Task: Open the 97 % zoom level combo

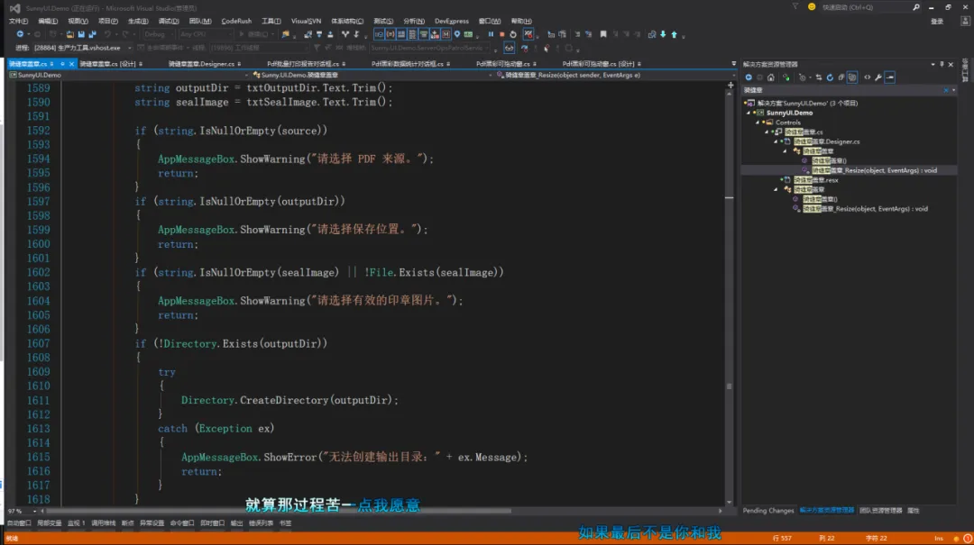Action: pos(21,511)
